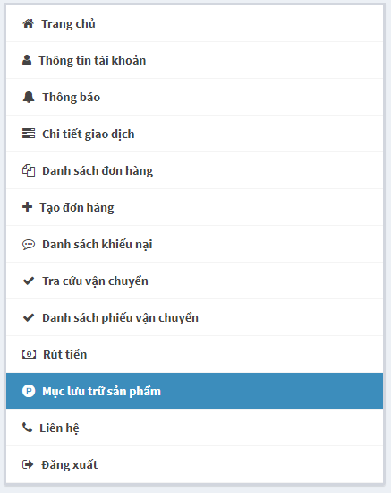The width and height of the screenshot is (391, 493).
Task: Open Thông tin tài khoản page
Action: pyautogui.click(x=194, y=60)
